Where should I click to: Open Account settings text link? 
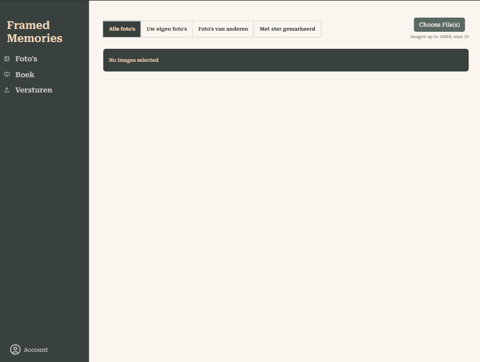click(36, 350)
